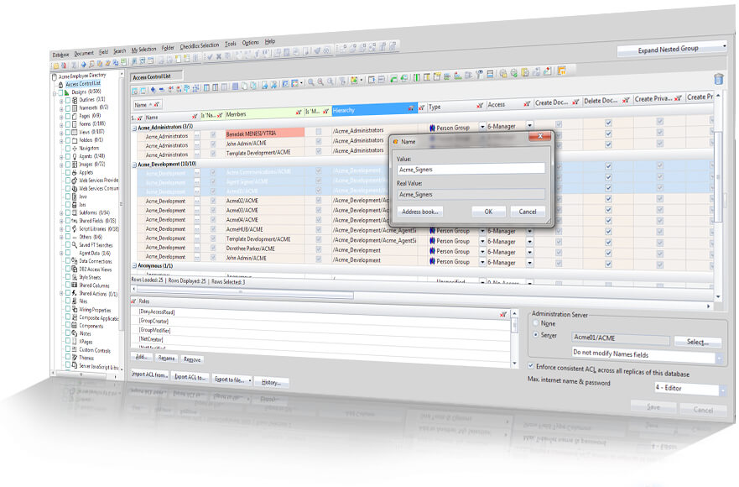The width and height of the screenshot is (739, 487).
Task: Click the filter icon in the Hierarchy column header
Action: tap(412, 108)
